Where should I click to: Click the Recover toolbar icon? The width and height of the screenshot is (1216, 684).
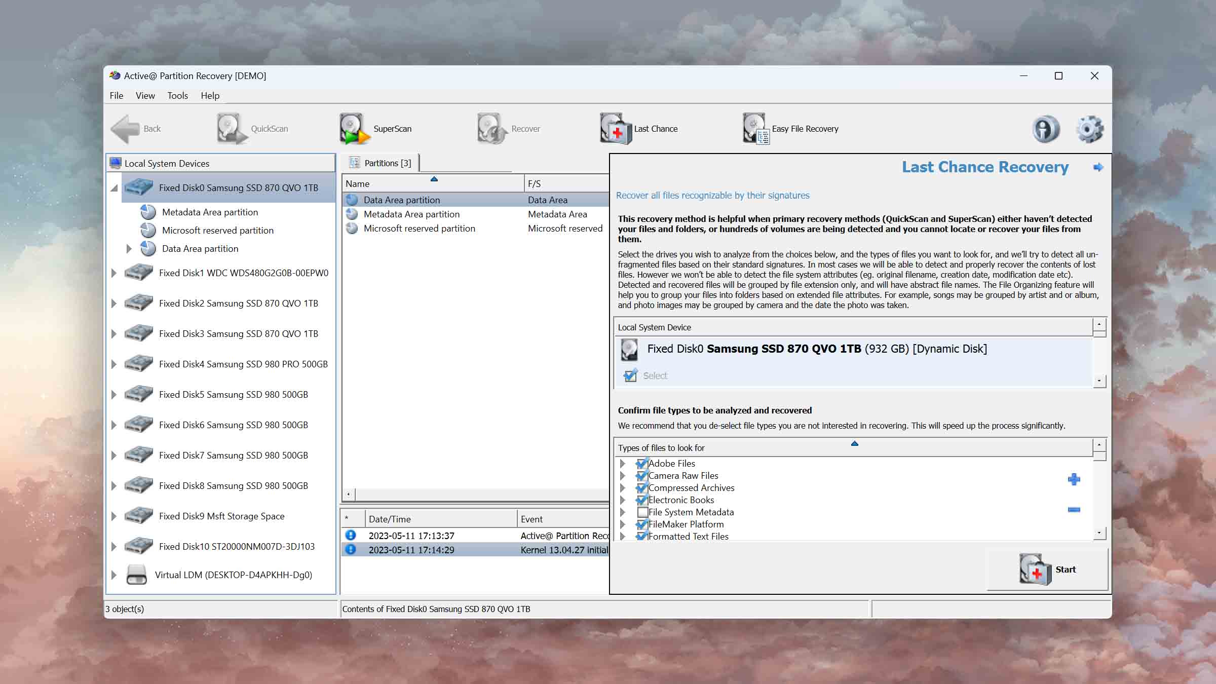[491, 129]
